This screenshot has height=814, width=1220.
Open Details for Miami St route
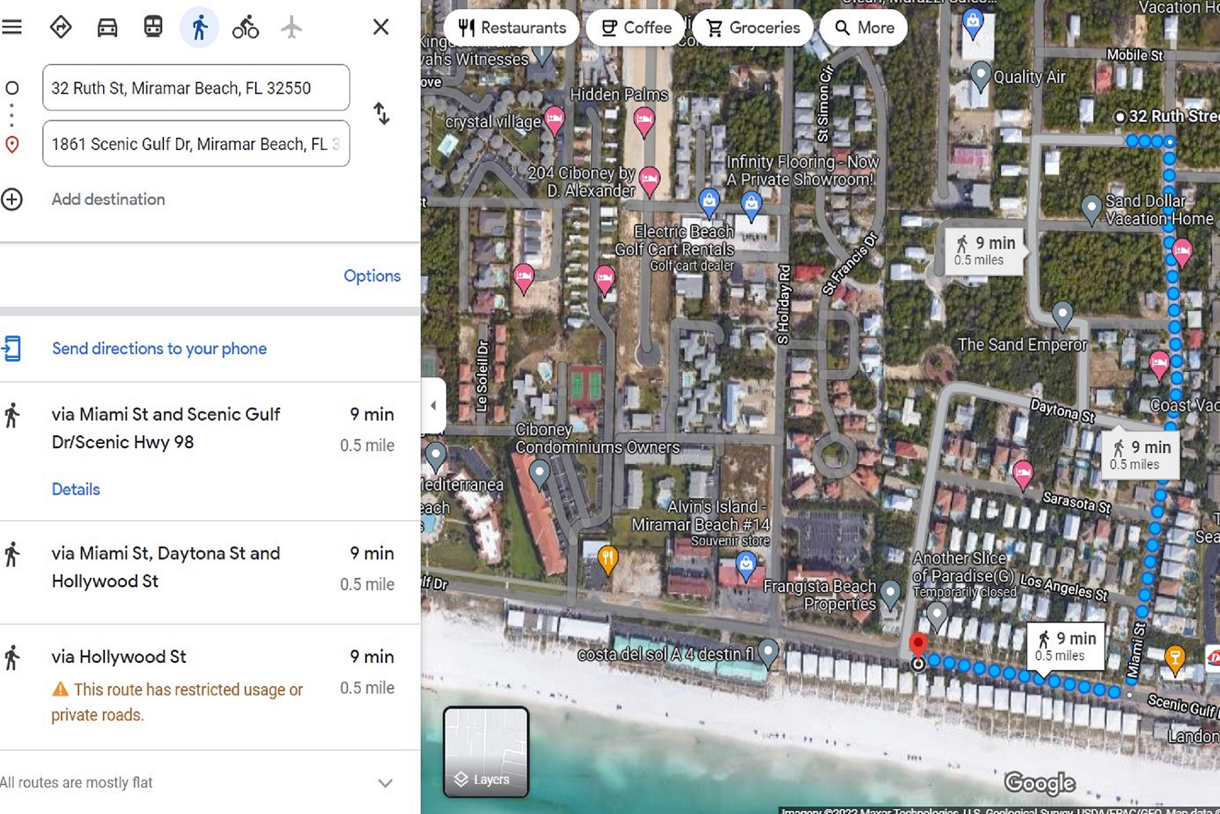pyautogui.click(x=76, y=489)
